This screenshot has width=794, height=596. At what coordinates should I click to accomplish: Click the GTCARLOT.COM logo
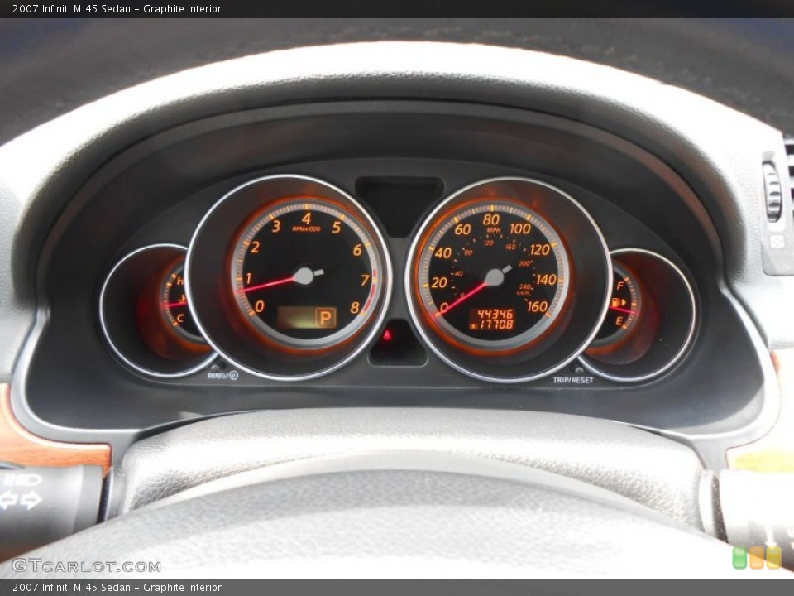click(x=86, y=566)
